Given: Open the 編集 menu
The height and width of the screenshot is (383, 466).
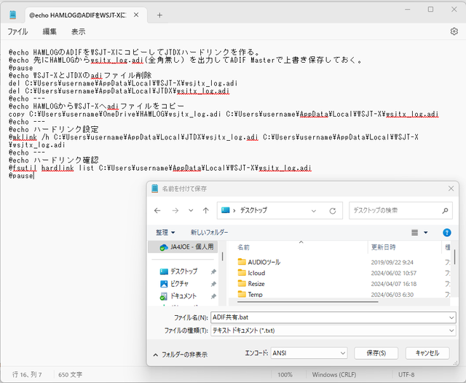Looking at the screenshot, I should [x=50, y=31].
